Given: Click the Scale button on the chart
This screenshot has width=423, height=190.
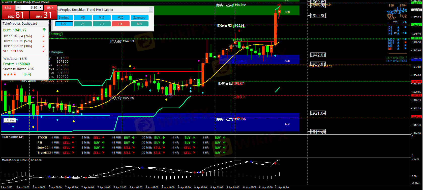Looking at the screenshot, I should coord(10,120).
